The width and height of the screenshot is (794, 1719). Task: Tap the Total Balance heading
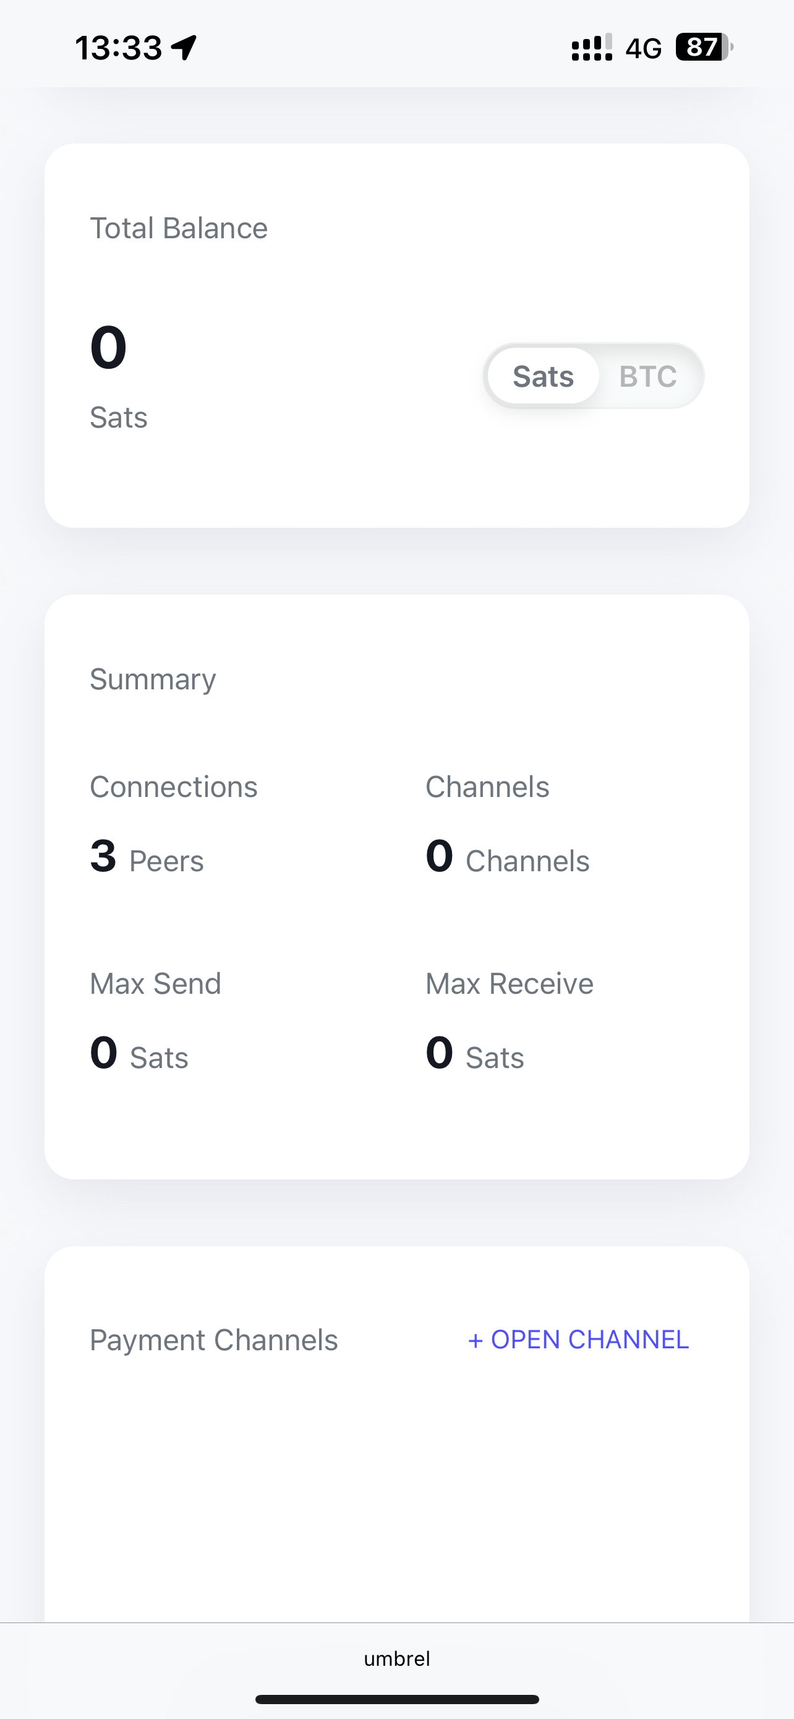[x=179, y=228]
